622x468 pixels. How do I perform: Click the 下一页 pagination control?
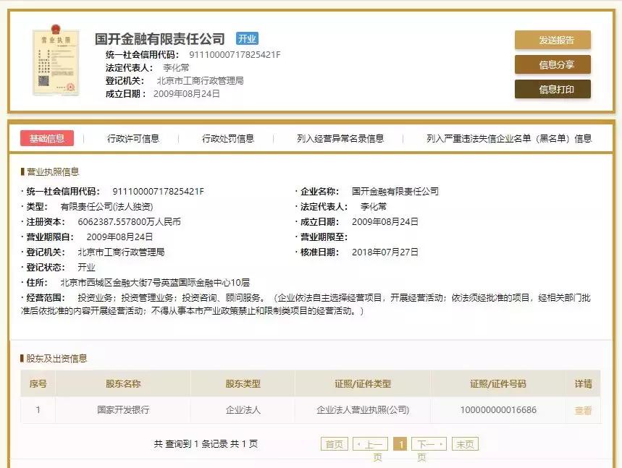click(x=429, y=443)
